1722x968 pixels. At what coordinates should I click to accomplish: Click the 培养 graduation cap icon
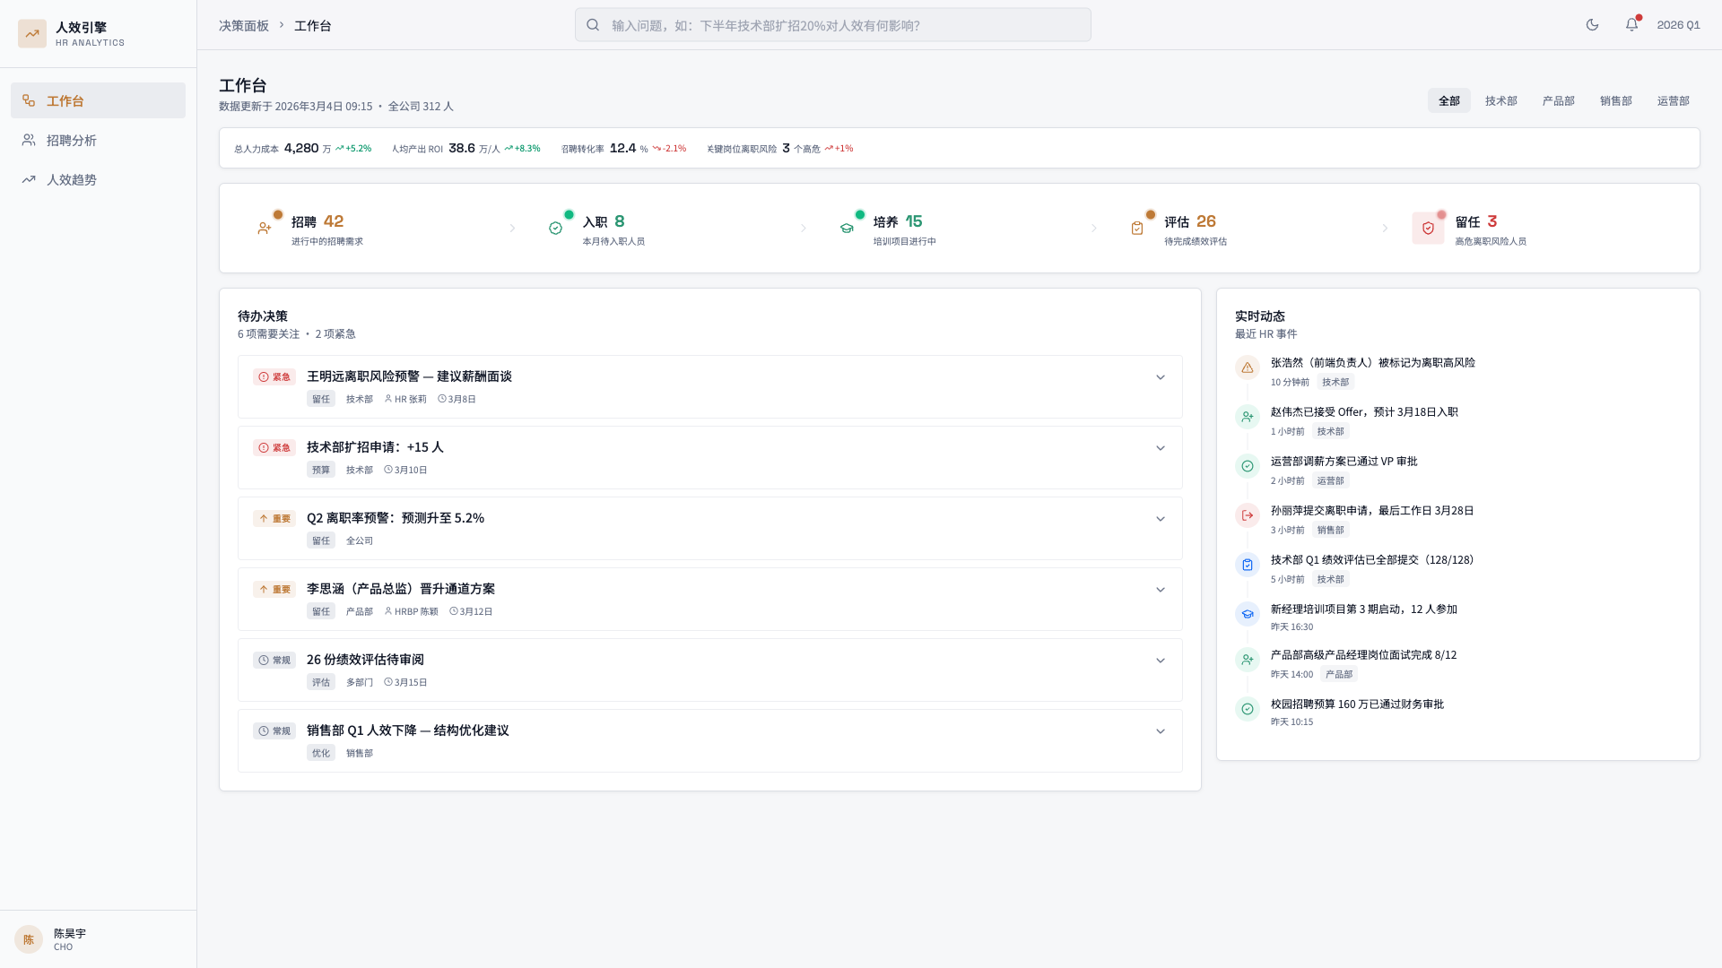(847, 229)
